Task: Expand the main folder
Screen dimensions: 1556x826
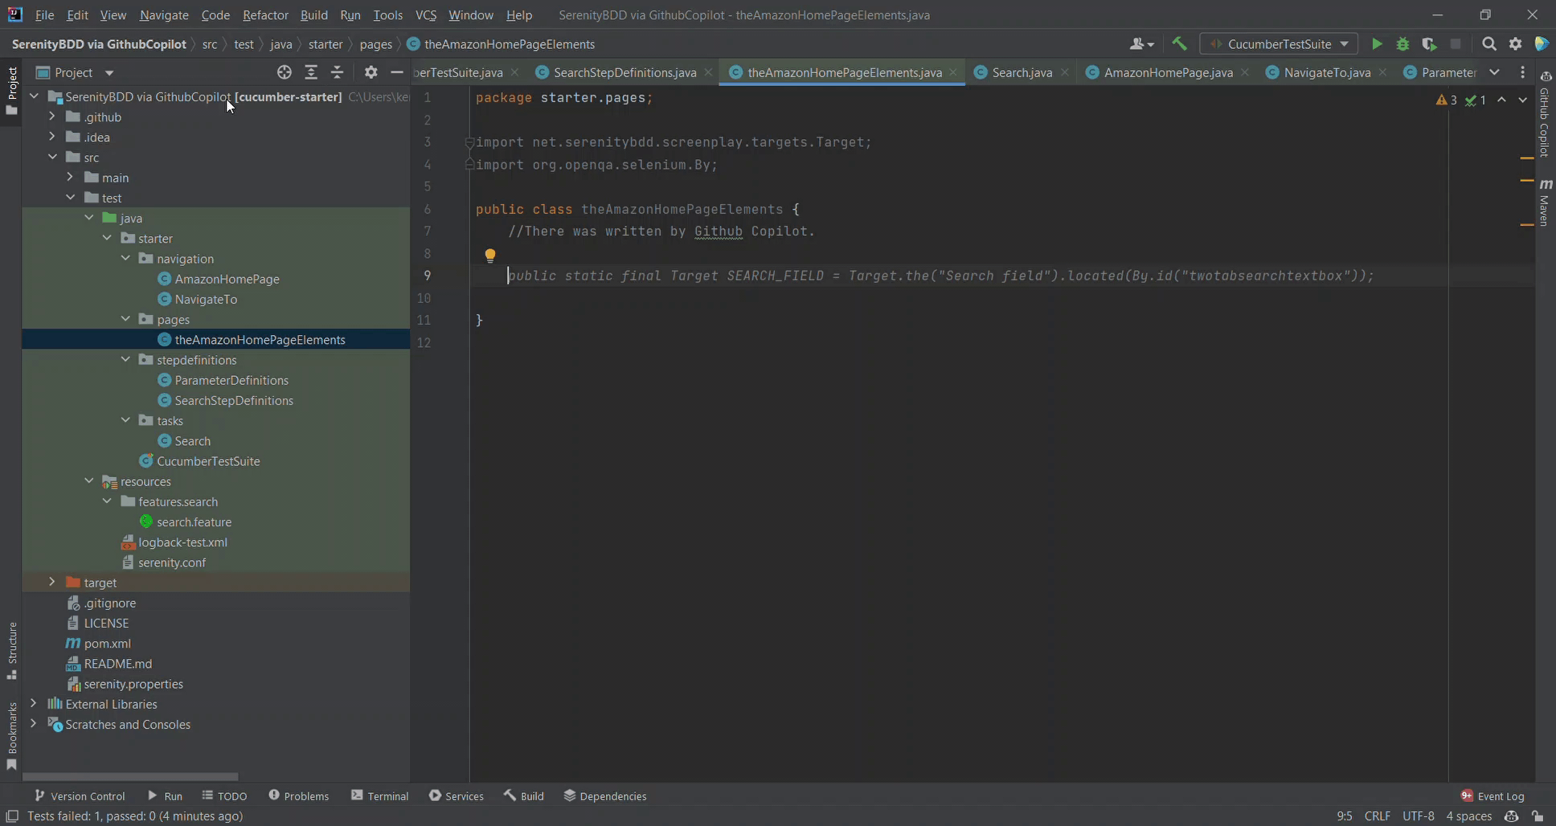Action: click(x=70, y=177)
